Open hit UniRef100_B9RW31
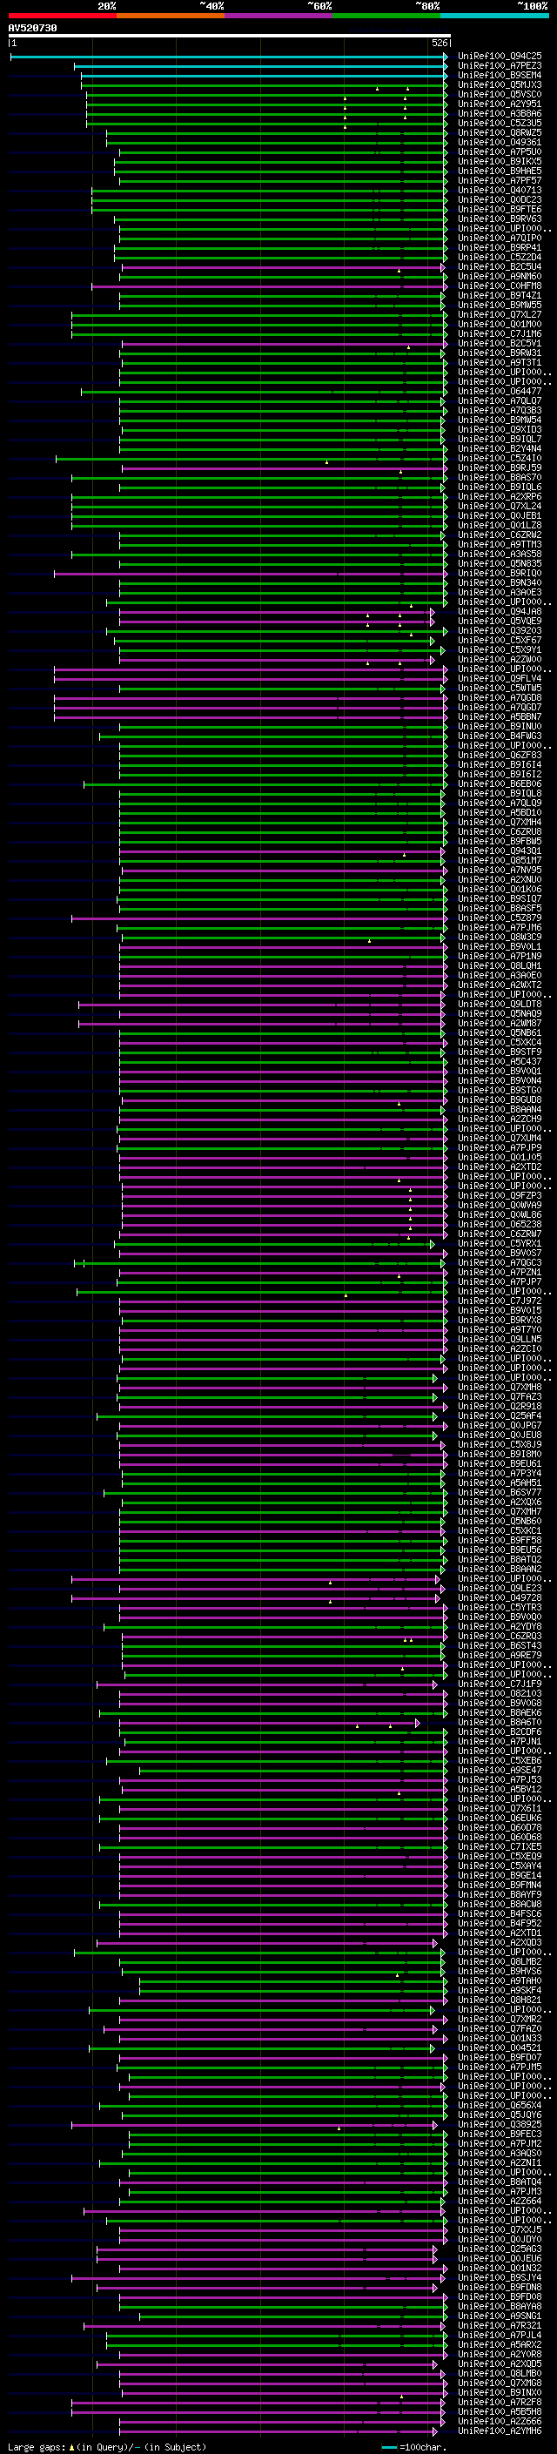The height and width of the screenshot is (2454, 557). pyautogui.click(x=500, y=353)
